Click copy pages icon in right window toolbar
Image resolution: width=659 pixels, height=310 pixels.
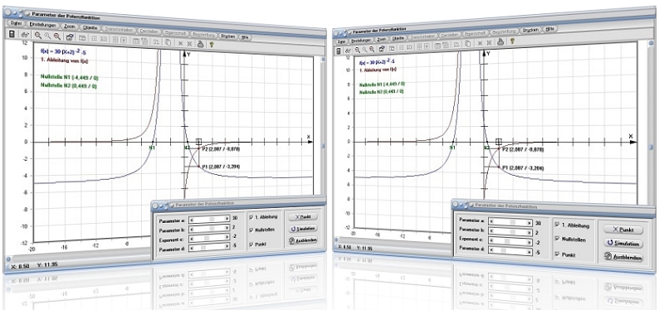tap(468, 44)
